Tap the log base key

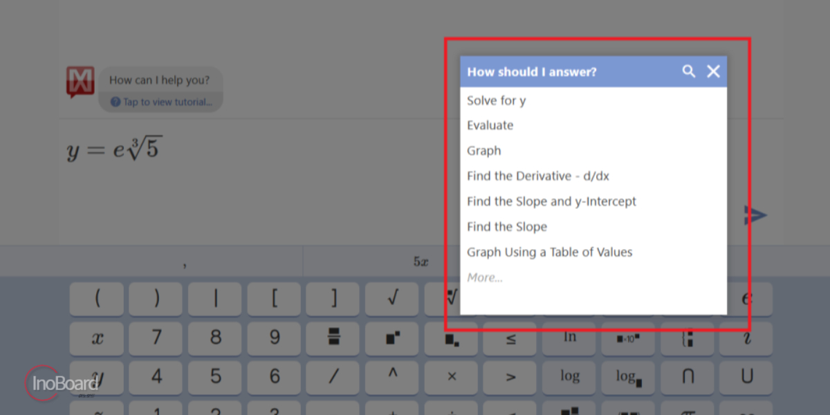(629, 377)
